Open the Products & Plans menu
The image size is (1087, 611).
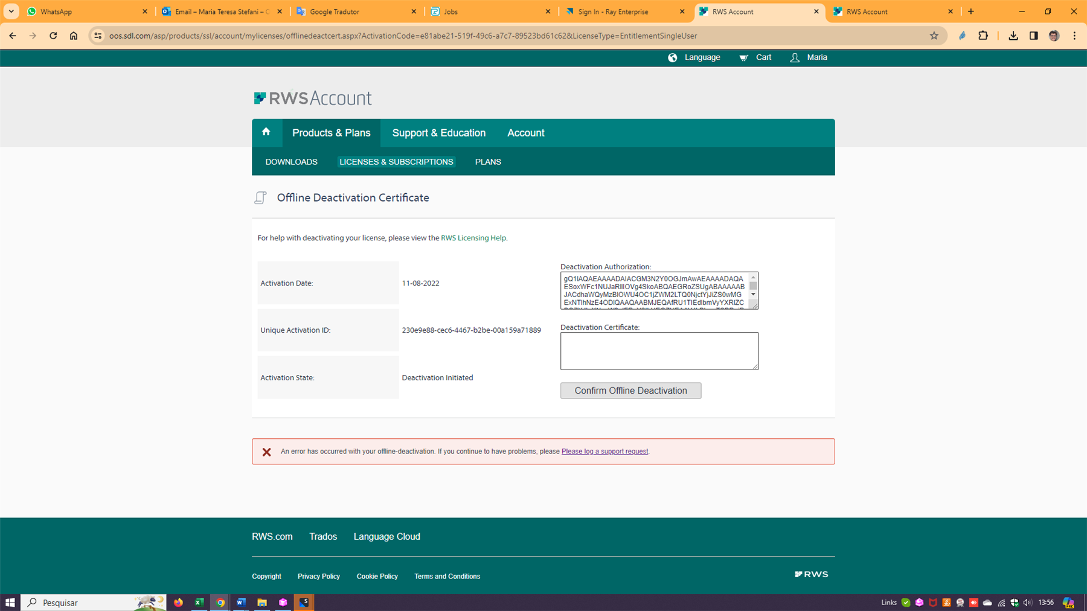pos(332,133)
